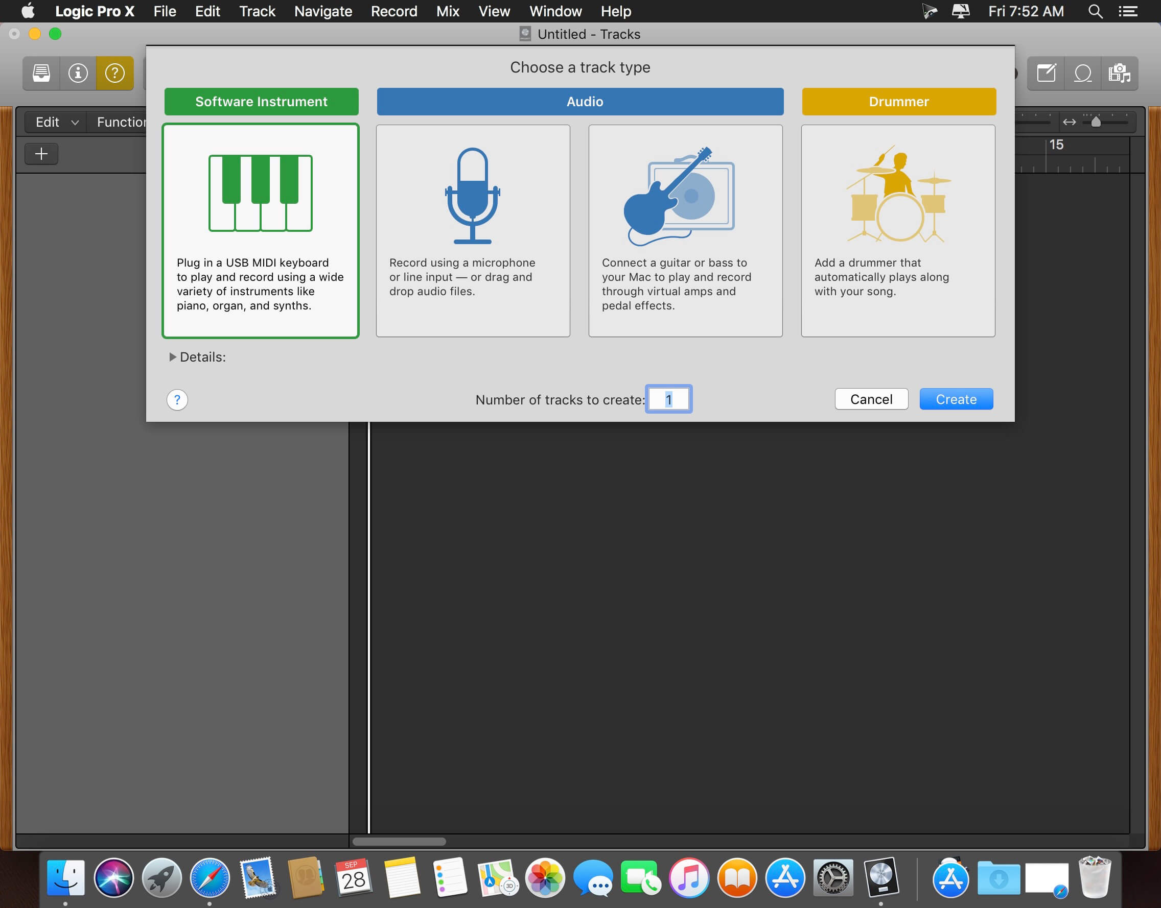Screen dimensions: 1161x908
Task: Open the Media Browser icon
Action: [x=1120, y=73]
